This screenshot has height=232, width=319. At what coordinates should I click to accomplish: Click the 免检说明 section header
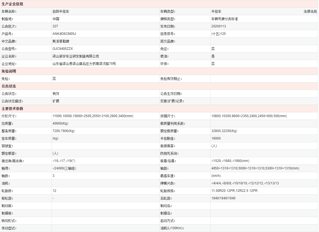point(9,71)
